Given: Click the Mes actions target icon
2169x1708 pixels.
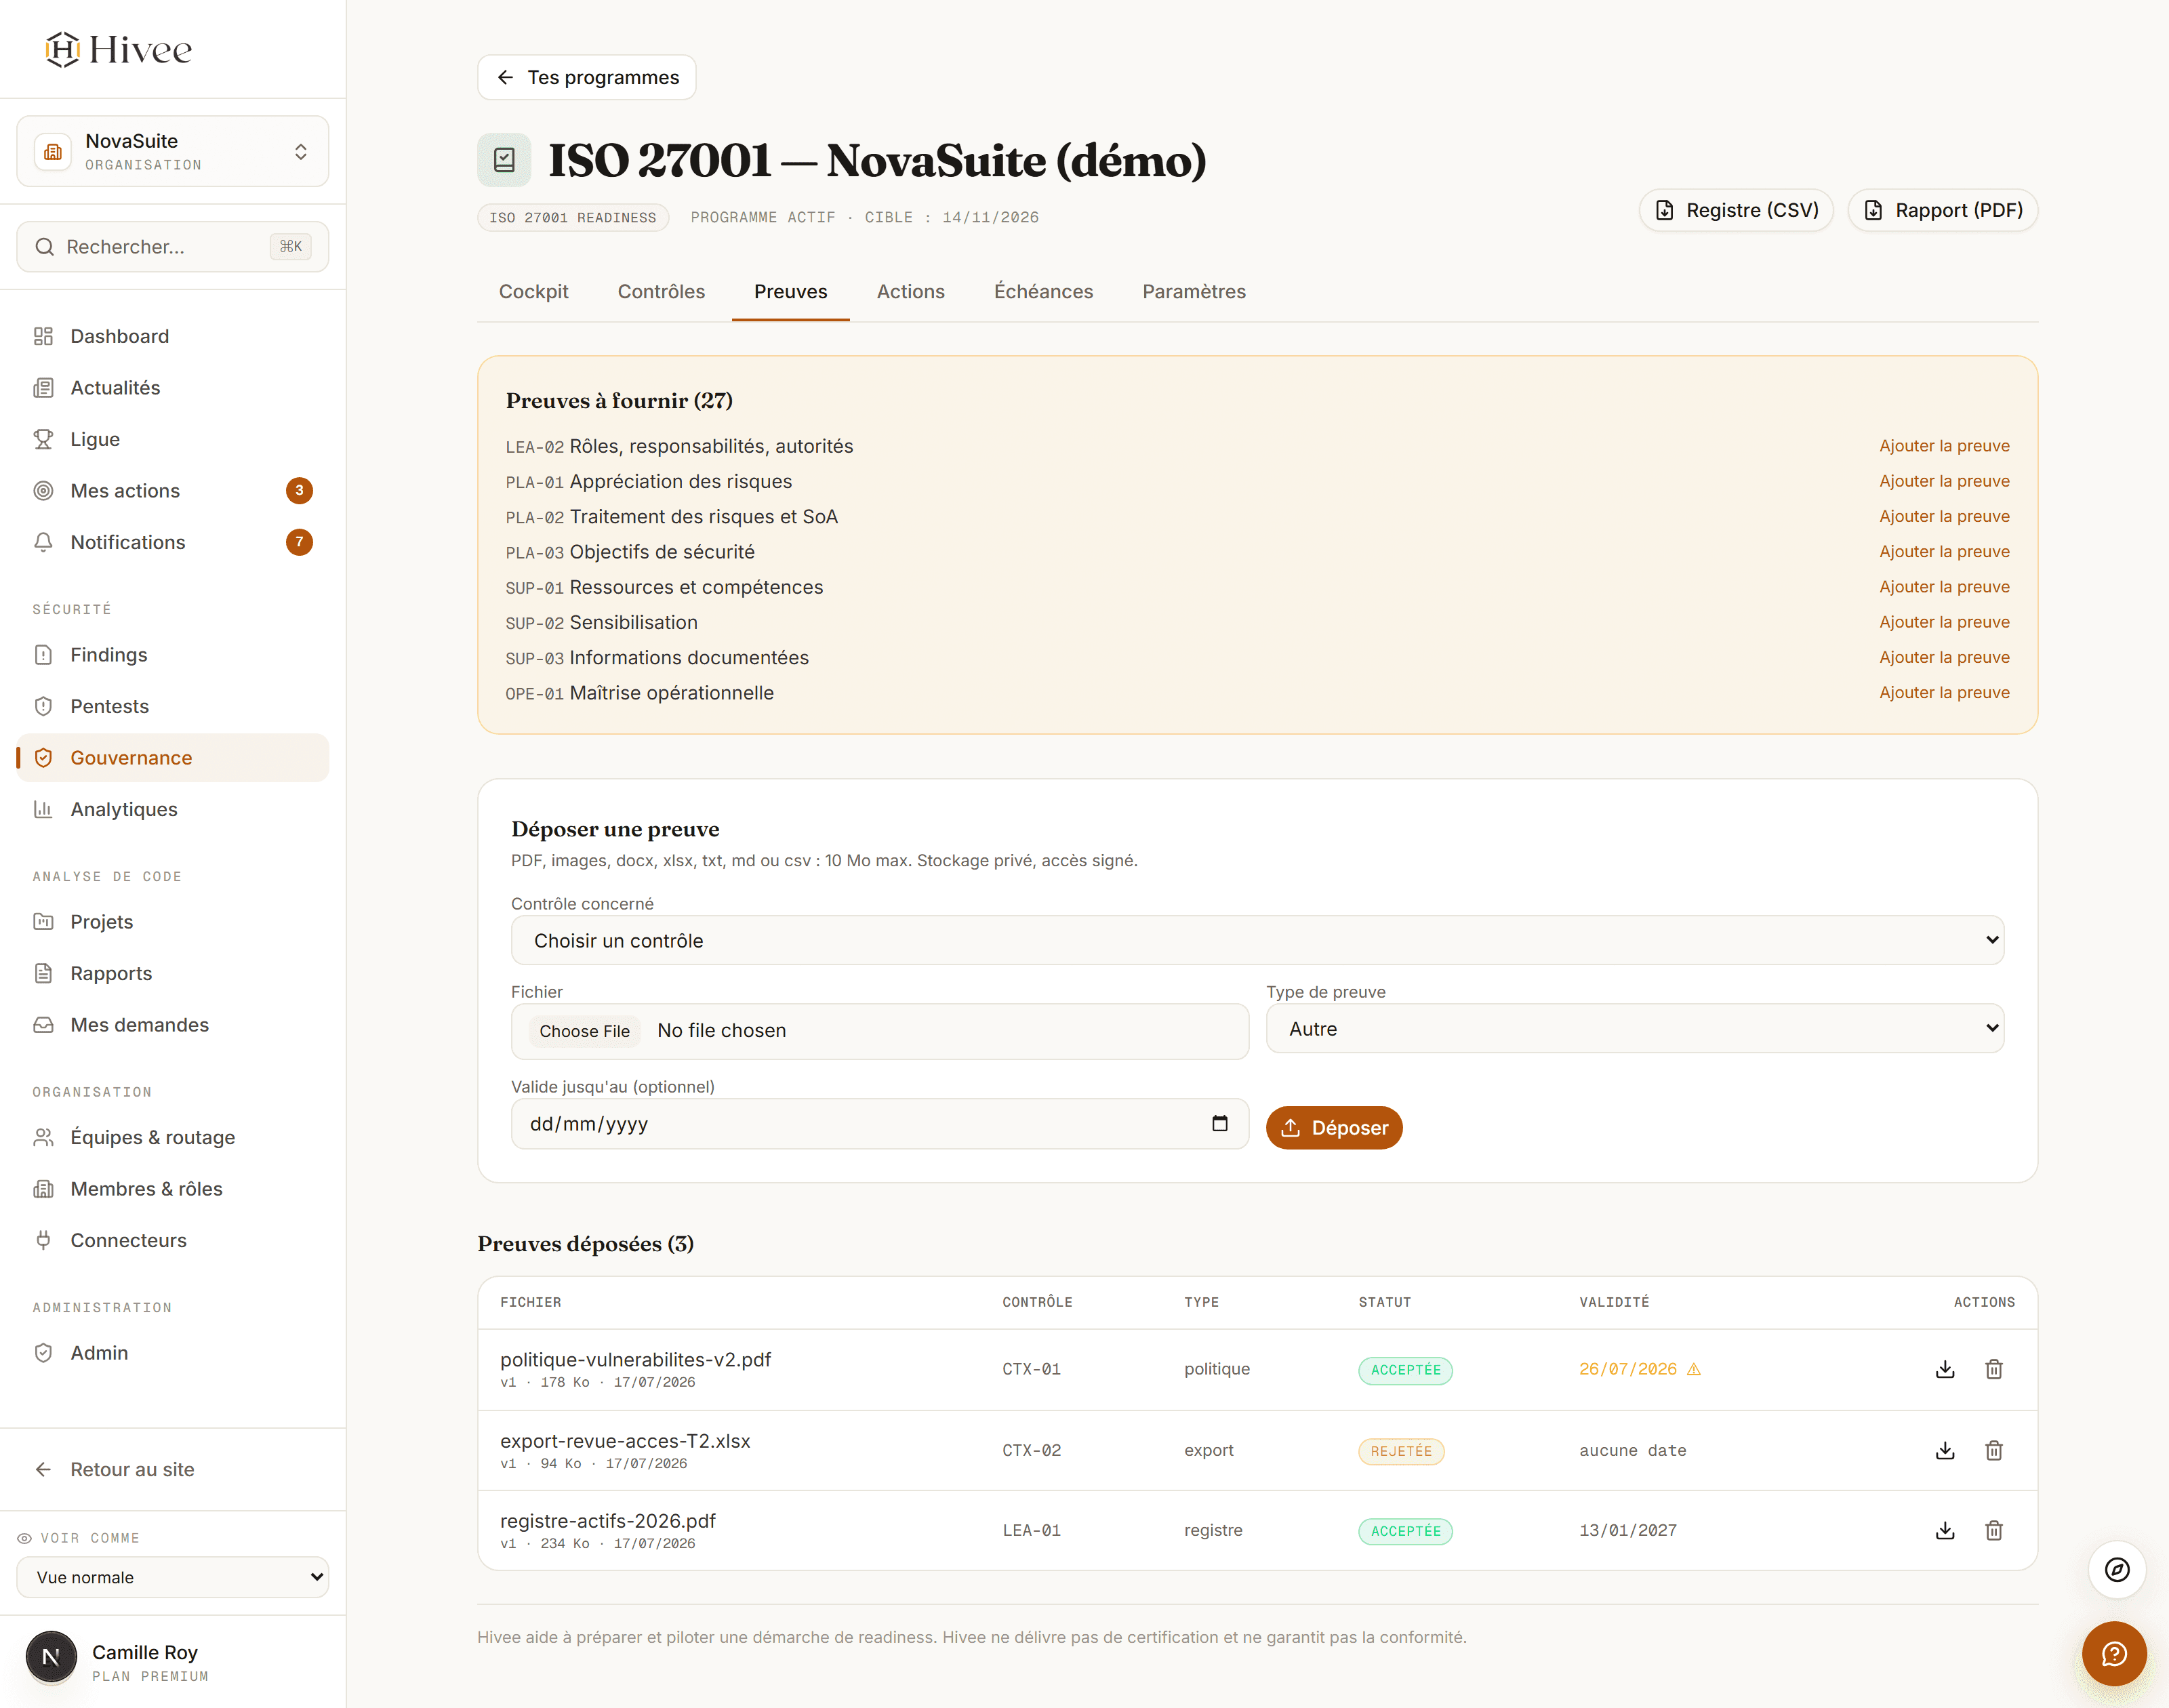Looking at the screenshot, I should click(43, 491).
